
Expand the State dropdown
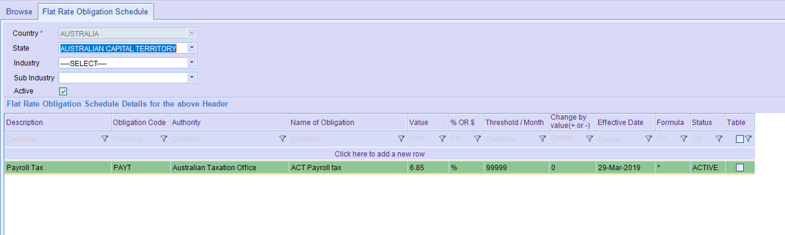tap(192, 48)
